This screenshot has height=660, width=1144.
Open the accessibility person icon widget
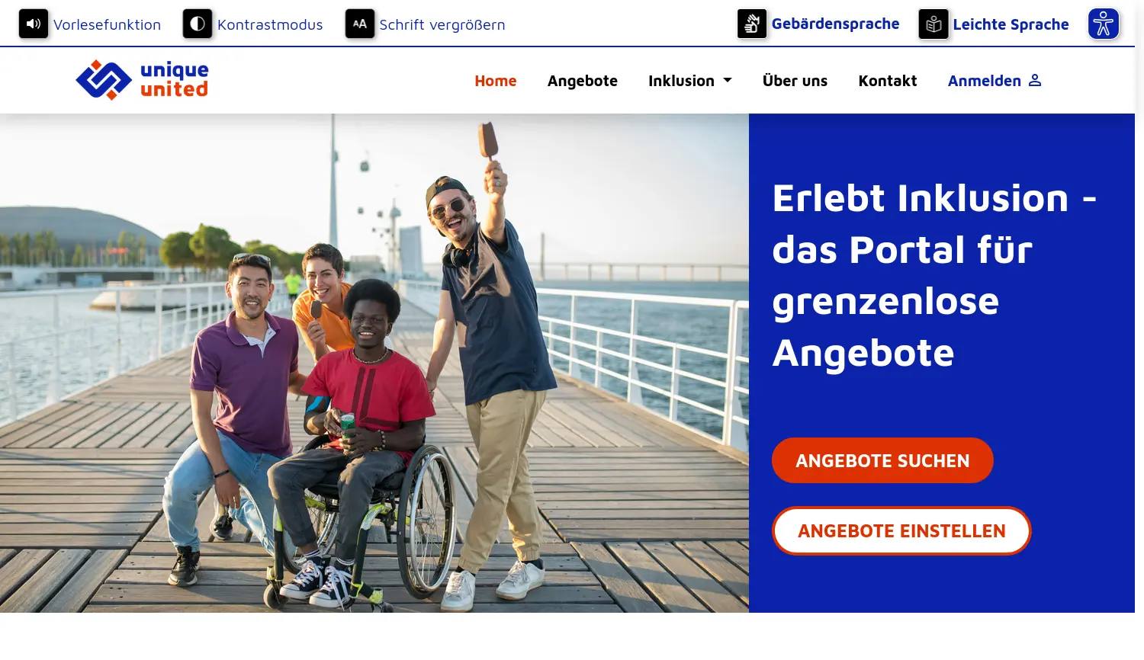(x=1104, y=24)
